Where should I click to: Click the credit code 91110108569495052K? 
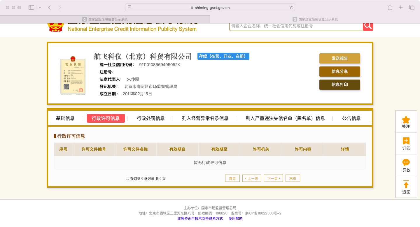click(x=160, y=65)
